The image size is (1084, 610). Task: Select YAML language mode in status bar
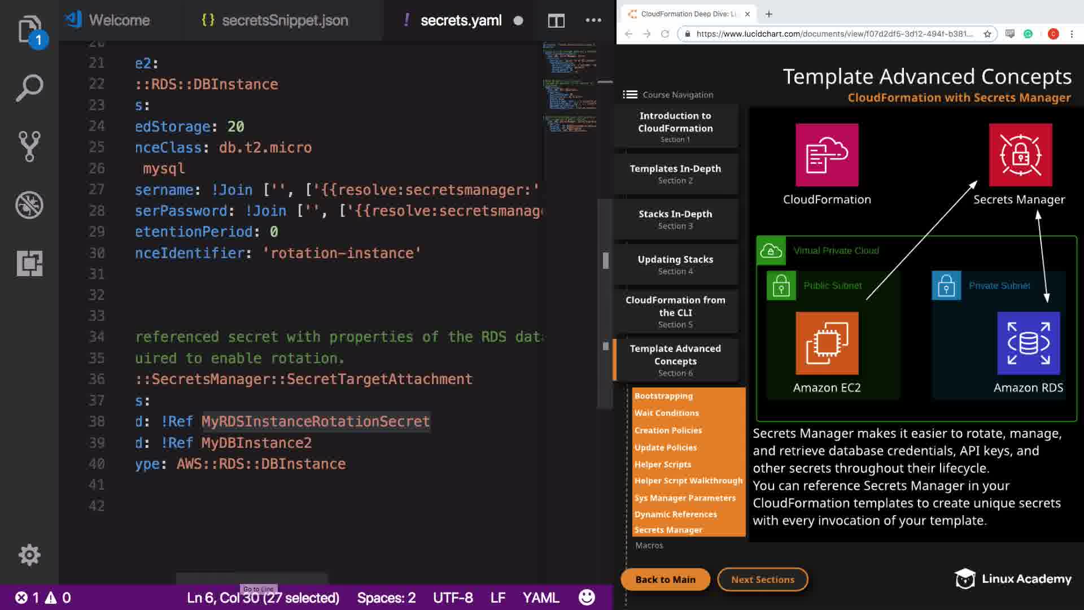point(540,598)
